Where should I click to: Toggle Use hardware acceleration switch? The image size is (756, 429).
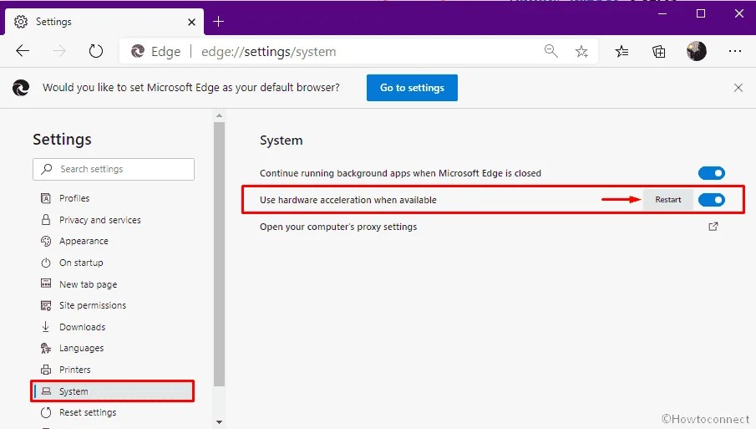click(711, 199)
